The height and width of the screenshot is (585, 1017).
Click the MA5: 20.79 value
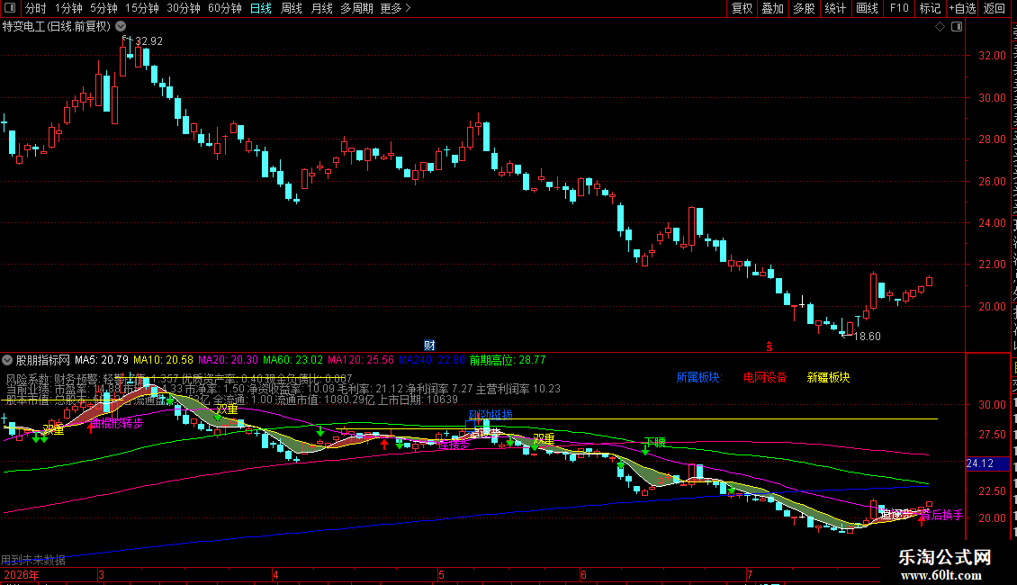coord(101,360)
